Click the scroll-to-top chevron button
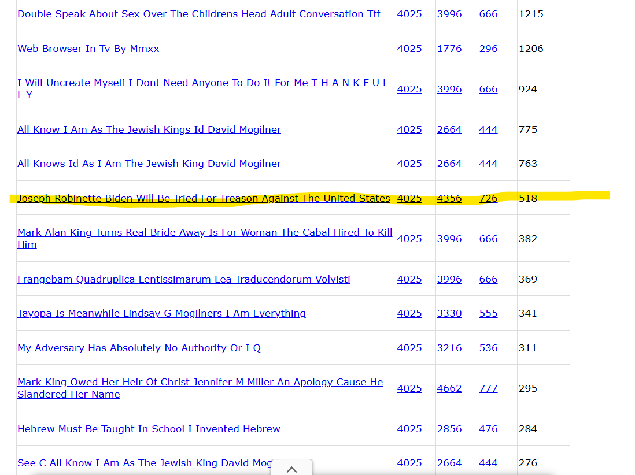Viewport: 635px width, 475px height. point(291,469)
